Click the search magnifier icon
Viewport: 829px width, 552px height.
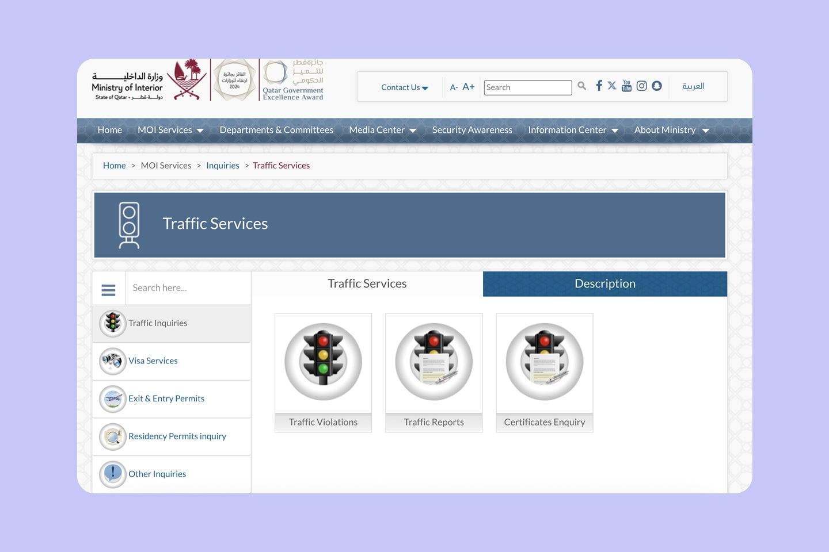coord(581,86)
